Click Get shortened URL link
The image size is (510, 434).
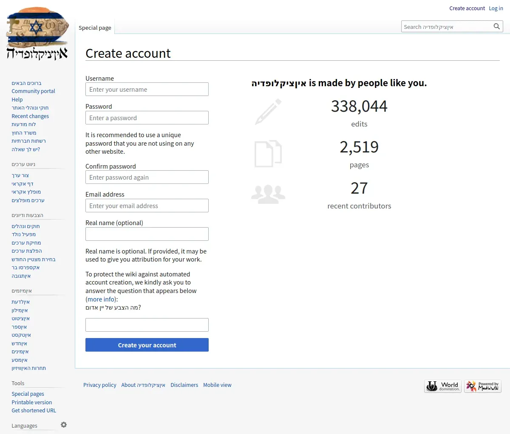(34, 410)
